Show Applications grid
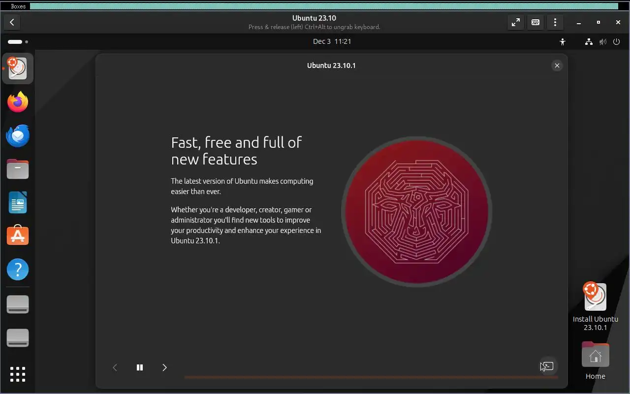The image size is (630, 394). pyautogui.click(x=18, y=374)
